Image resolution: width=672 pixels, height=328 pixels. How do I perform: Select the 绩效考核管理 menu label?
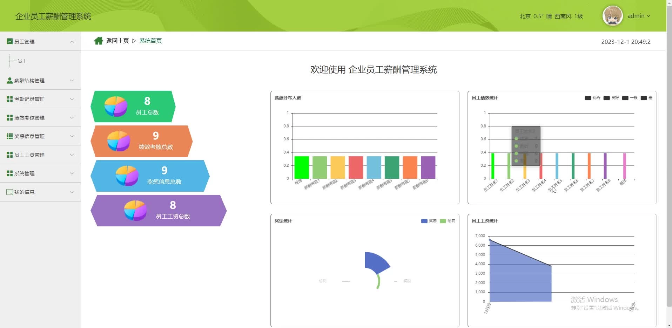[29, 118]
